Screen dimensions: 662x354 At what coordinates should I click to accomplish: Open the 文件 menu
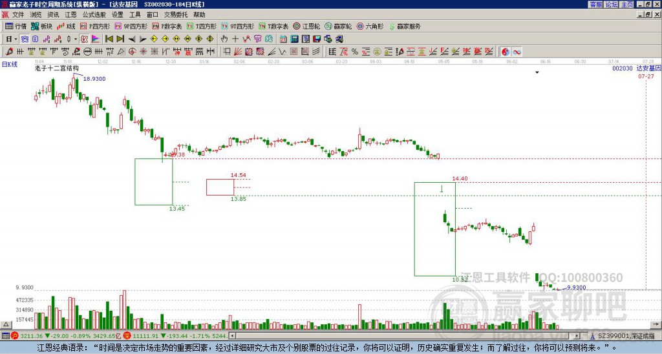(x=18, y=15)
